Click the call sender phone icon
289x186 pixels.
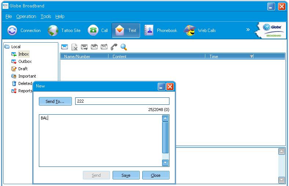click(114, 47)
